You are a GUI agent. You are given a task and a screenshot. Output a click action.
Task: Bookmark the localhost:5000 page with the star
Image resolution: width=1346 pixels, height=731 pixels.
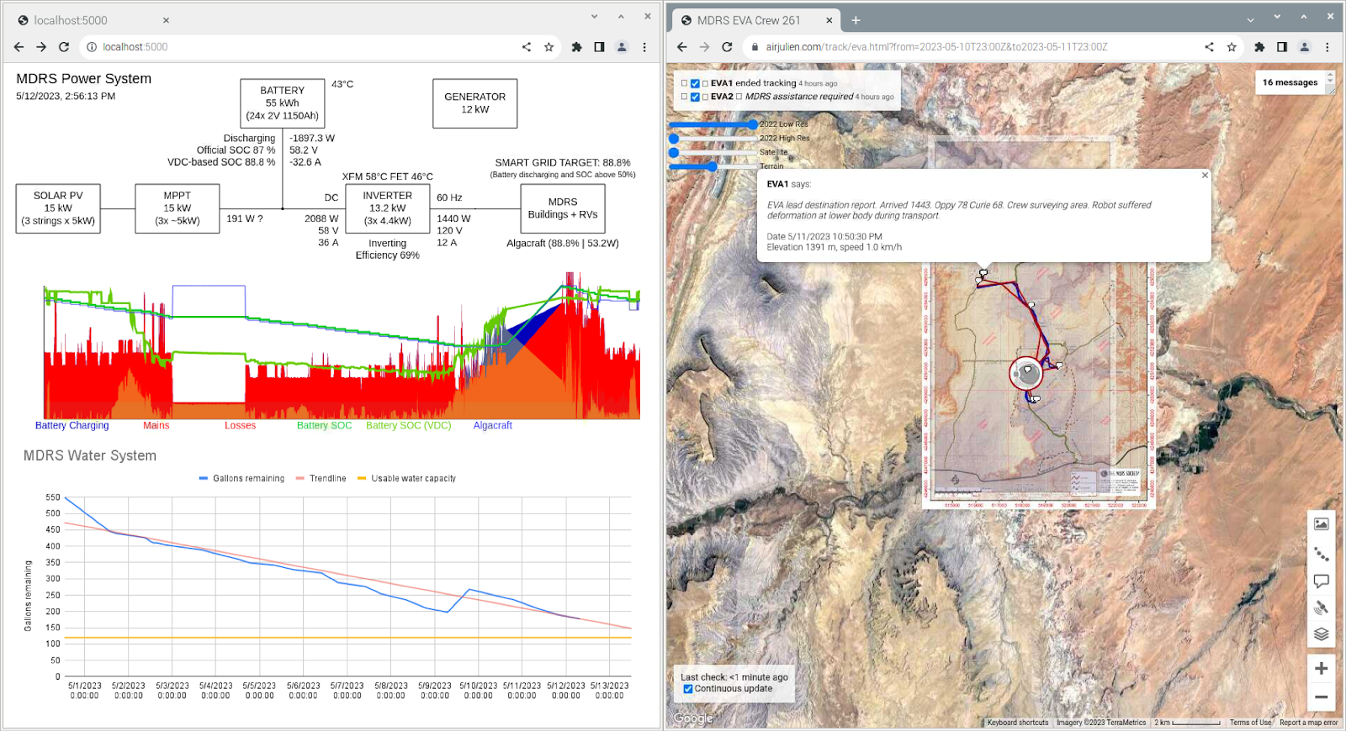549,47
